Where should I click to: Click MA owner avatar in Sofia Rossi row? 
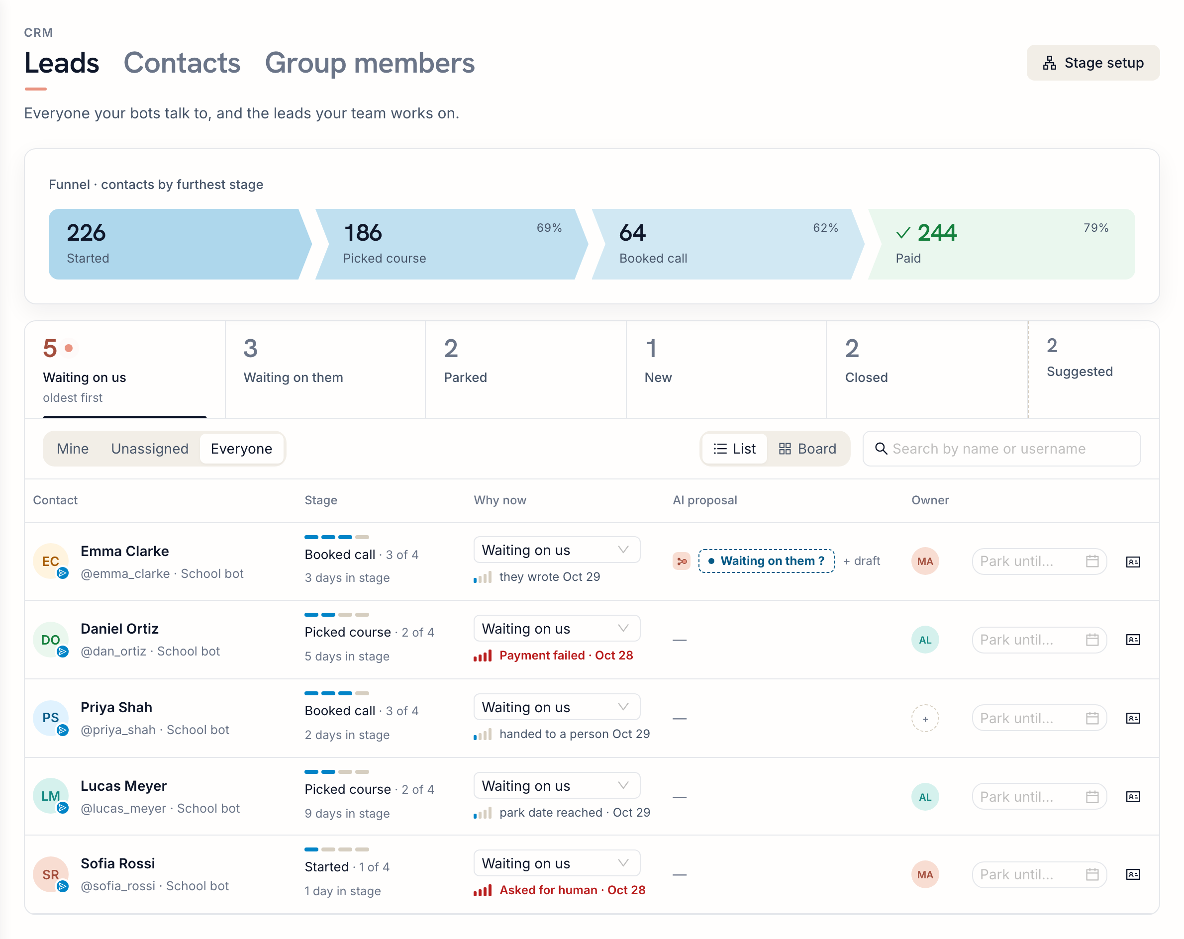(925, 874)
